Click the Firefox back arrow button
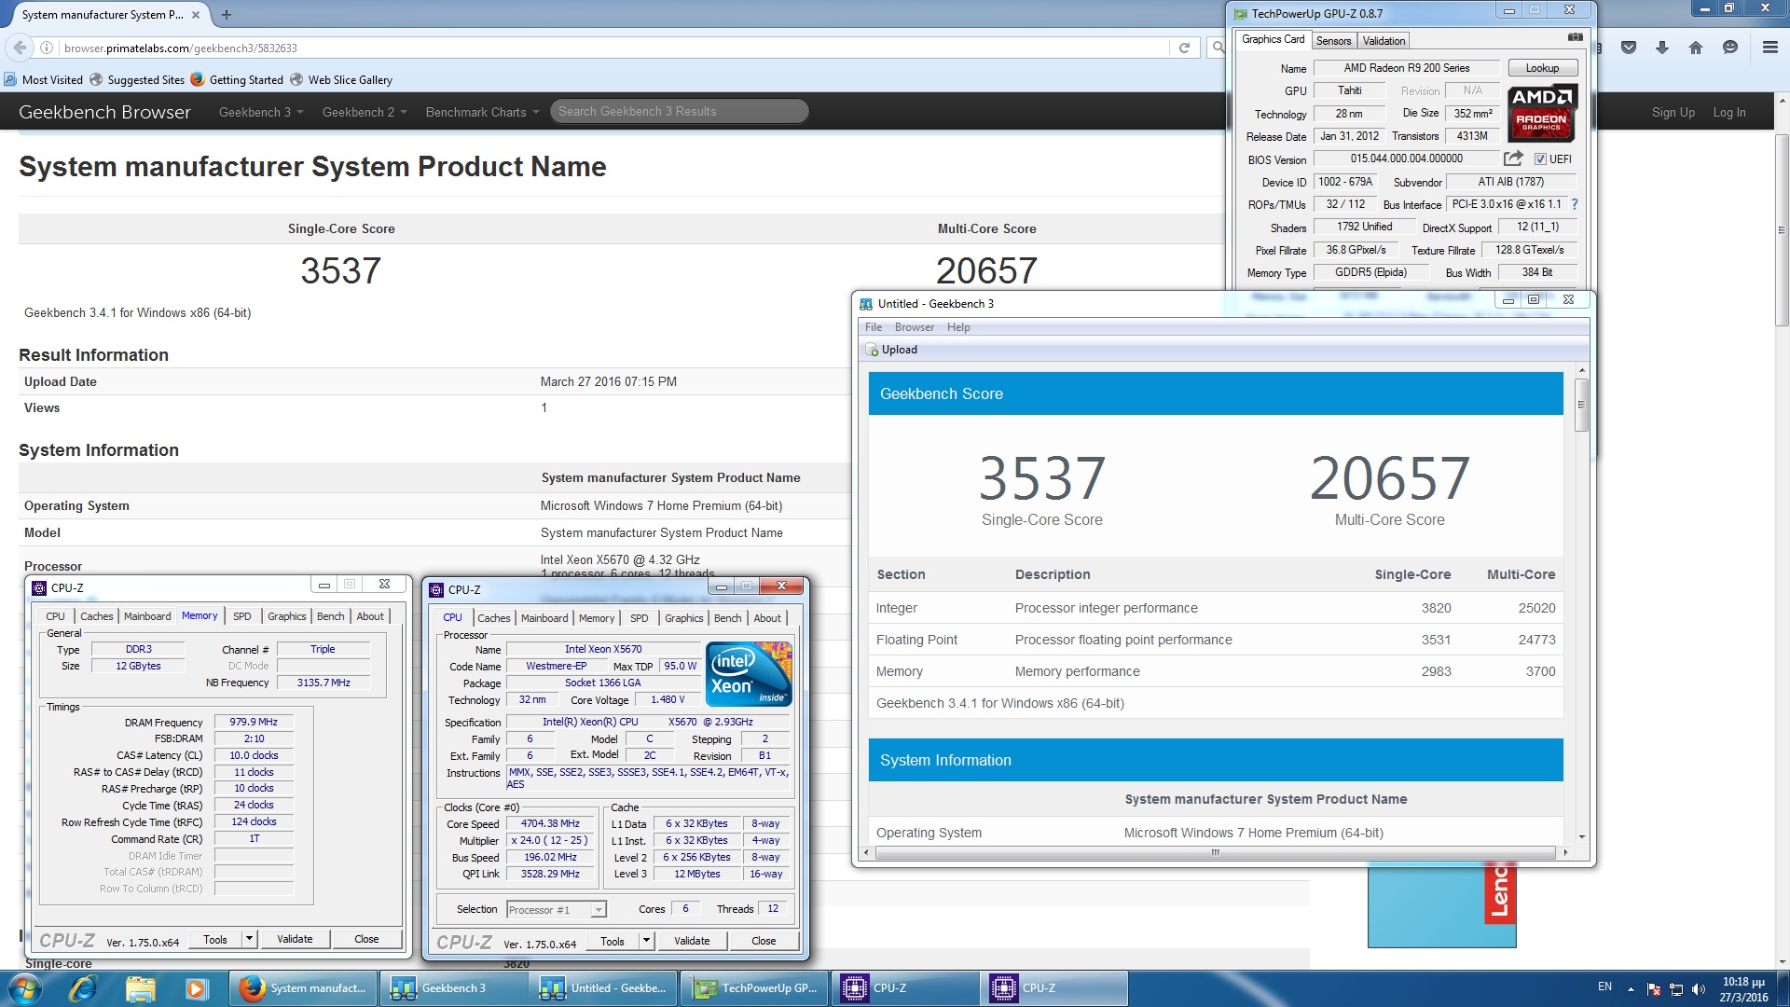 pos(20,48)
